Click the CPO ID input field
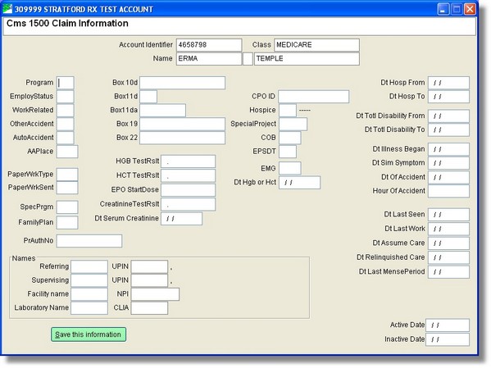This screenshot has width=491, height=368. point(314,97)
